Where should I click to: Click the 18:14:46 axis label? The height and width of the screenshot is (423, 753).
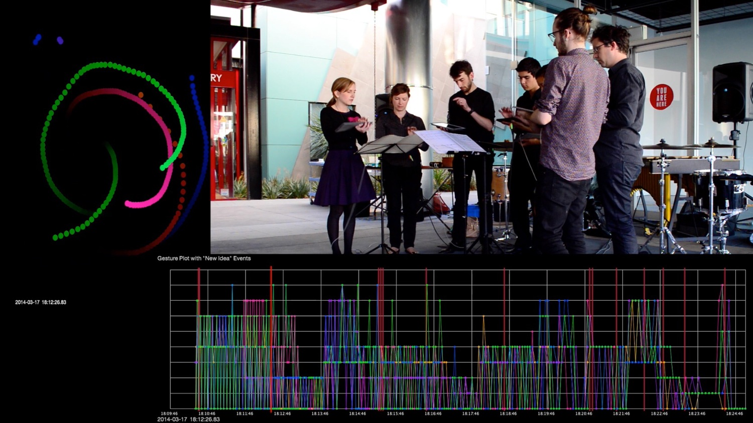357,414
